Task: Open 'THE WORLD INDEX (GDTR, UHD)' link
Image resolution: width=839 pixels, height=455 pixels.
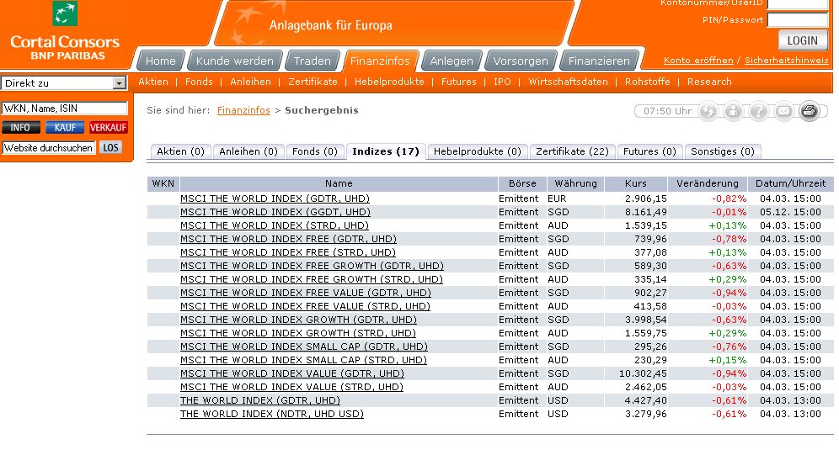Action: coord(260,400)
